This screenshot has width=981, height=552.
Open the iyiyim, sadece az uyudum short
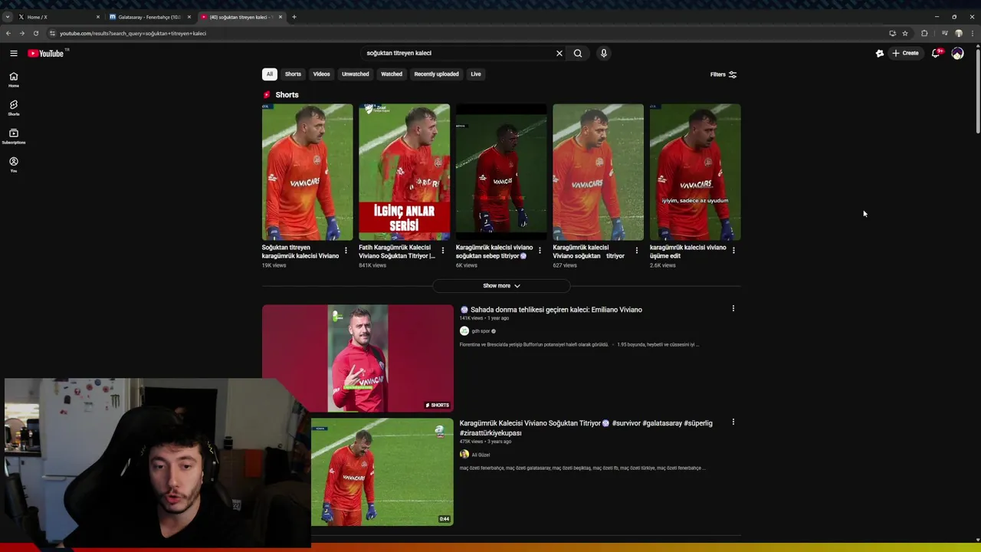point(695,172)
